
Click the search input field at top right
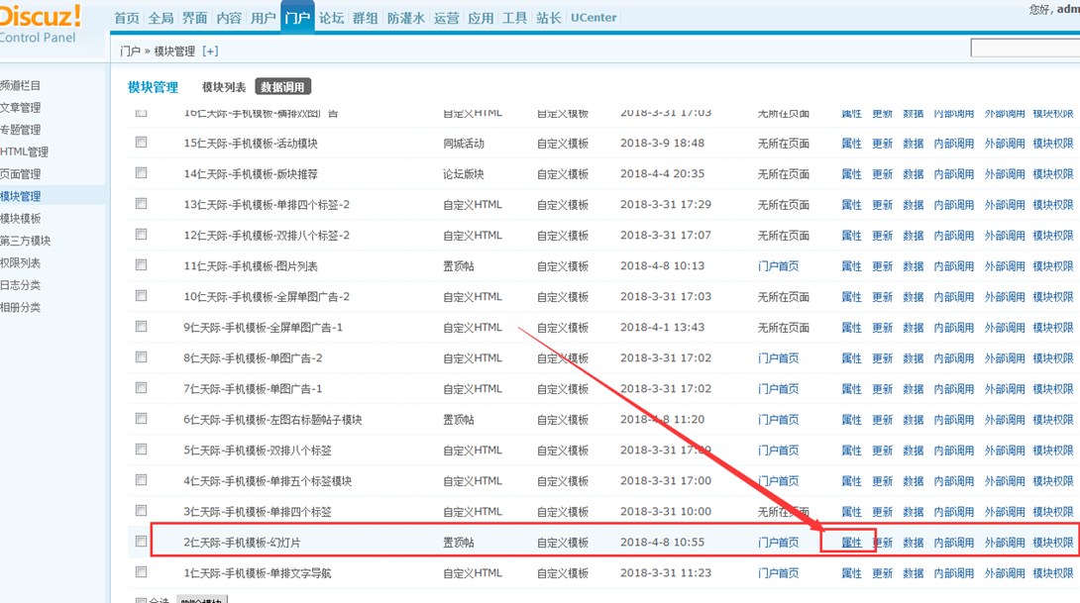(x=1026, y=49)
